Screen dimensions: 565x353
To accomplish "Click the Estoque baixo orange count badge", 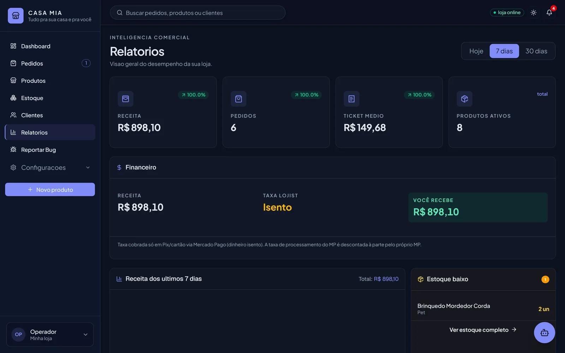I will click(545, 280).
